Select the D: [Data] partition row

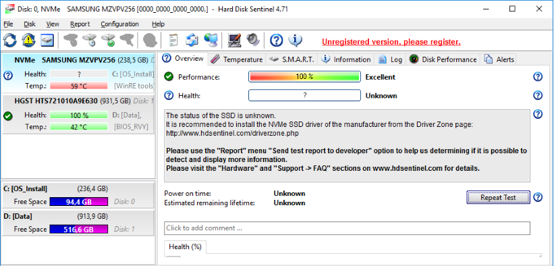click(x=78, y=223)
